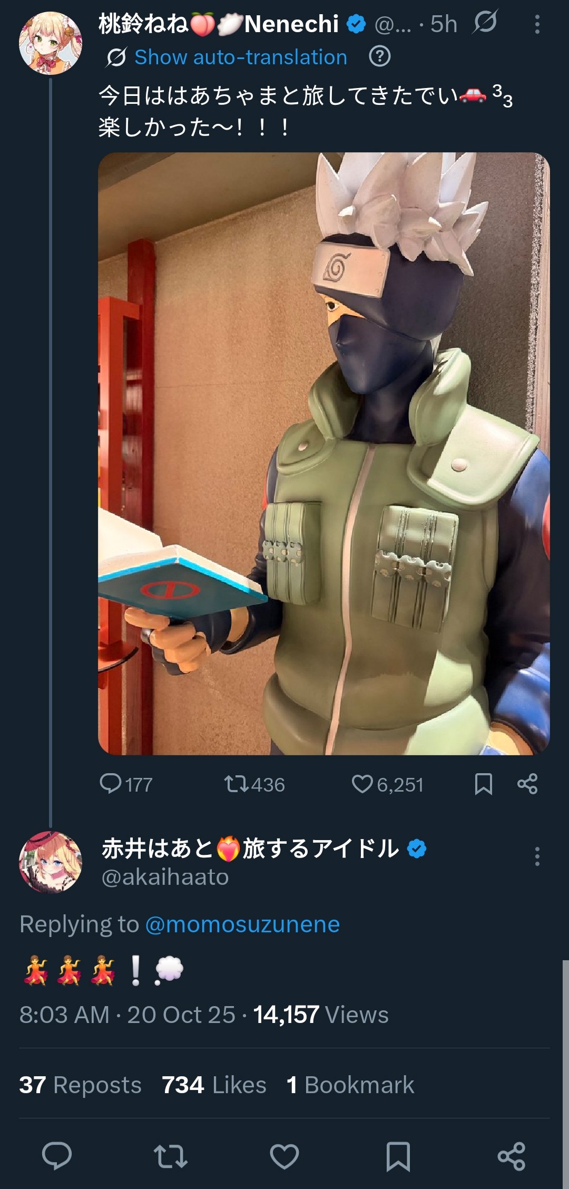Open Akai Haato's profile avatar
The image size is (569, 1189).
[51, 862]
